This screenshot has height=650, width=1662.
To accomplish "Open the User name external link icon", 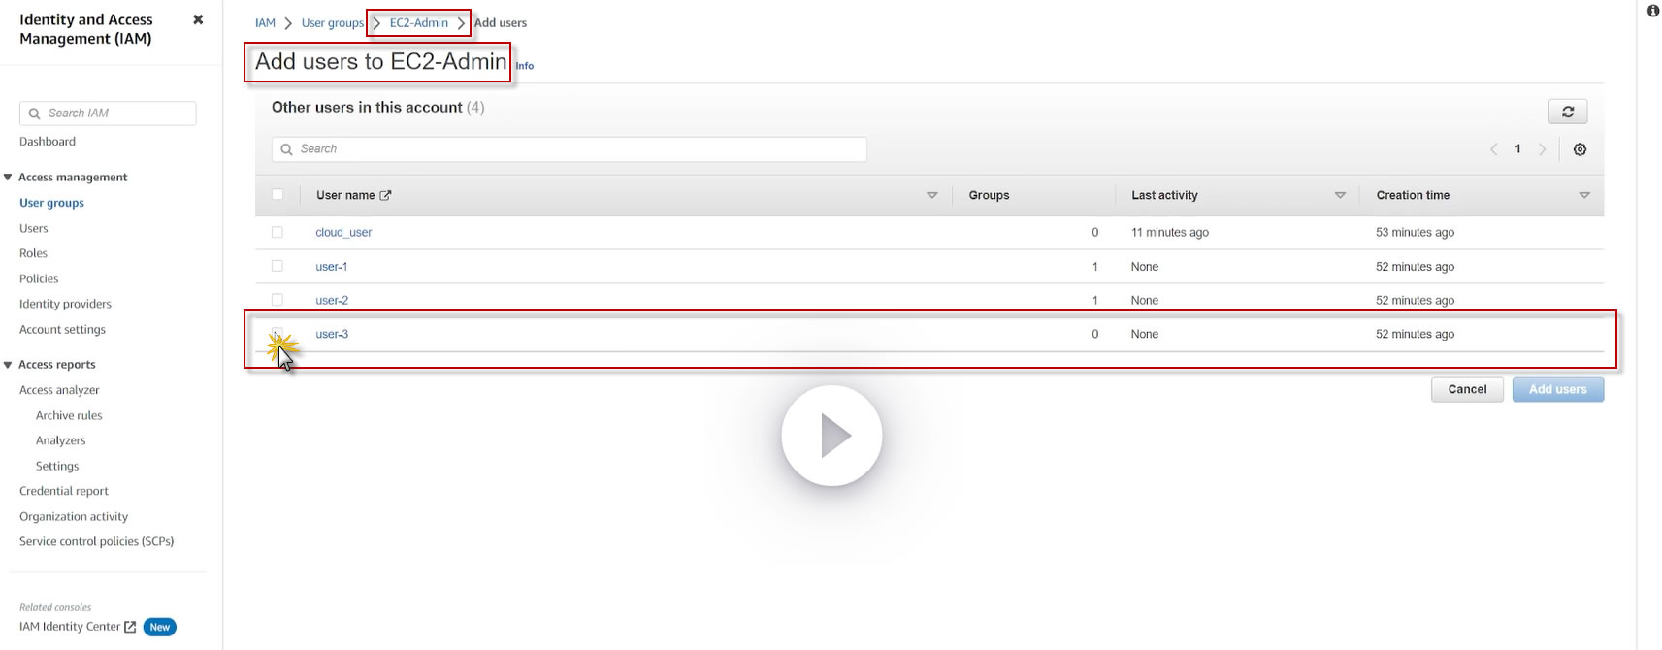I will (x=385, y=195).
